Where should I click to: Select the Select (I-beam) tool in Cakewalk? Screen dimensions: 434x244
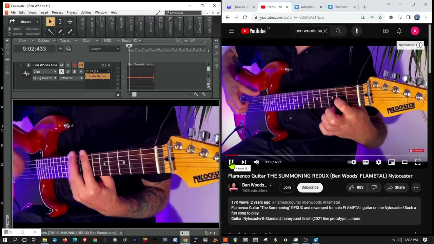click(60, 22)
